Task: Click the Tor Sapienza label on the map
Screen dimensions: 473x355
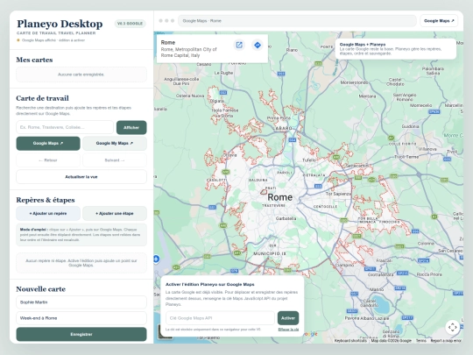Action: coord(338,194)
